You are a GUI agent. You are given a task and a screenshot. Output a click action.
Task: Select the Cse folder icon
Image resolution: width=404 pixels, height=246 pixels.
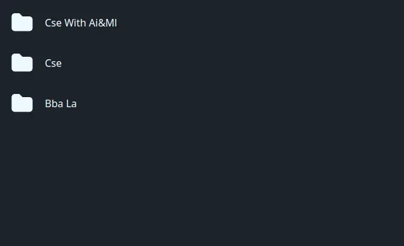[x=22, y=63]
